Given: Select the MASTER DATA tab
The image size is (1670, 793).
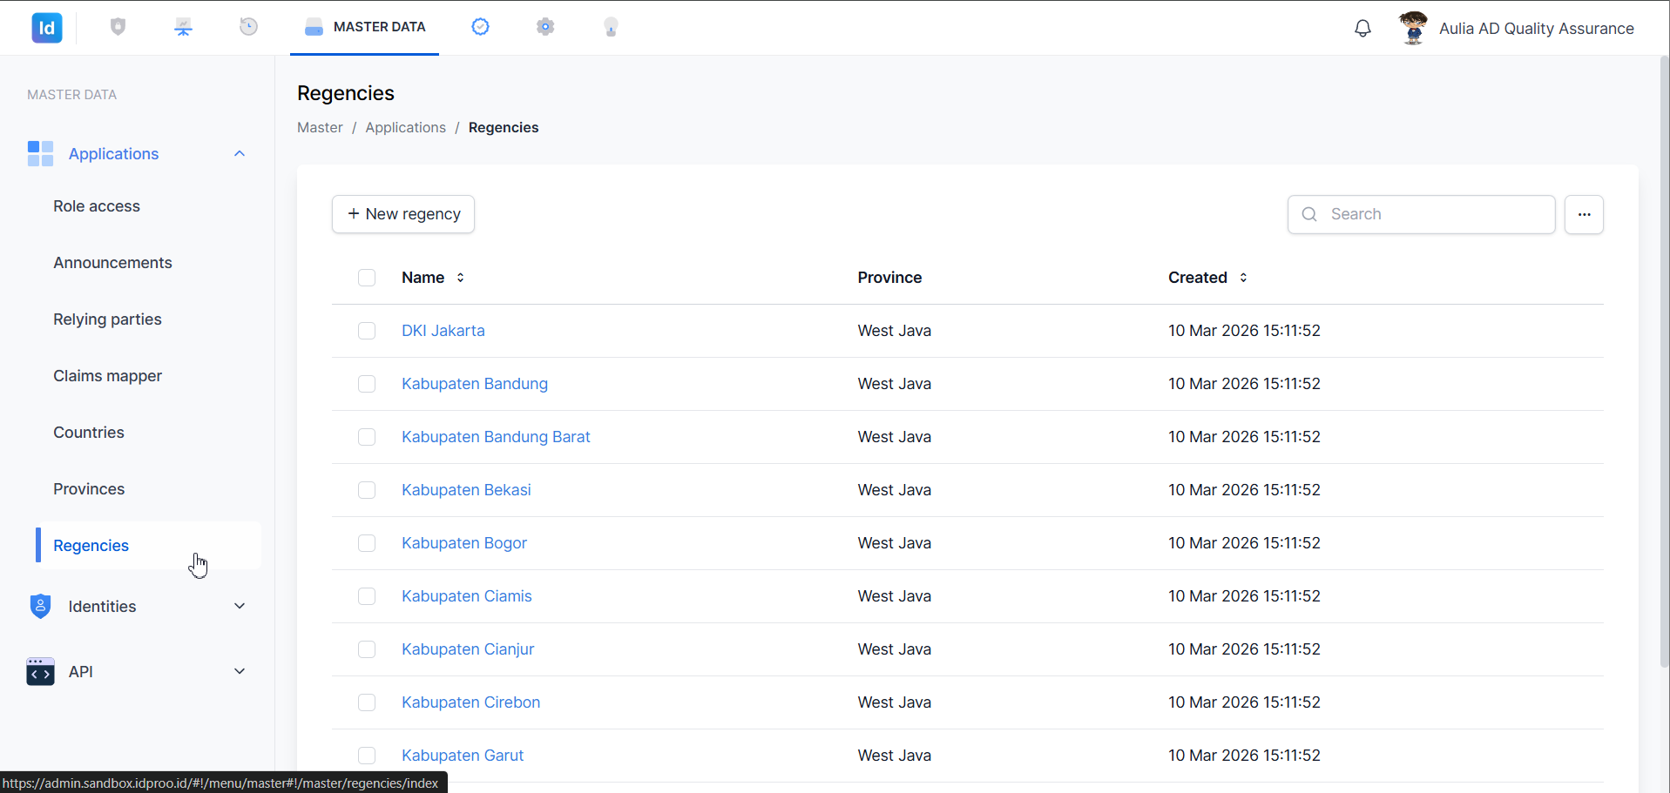Looking at the screenshot, I should (365, 27).
